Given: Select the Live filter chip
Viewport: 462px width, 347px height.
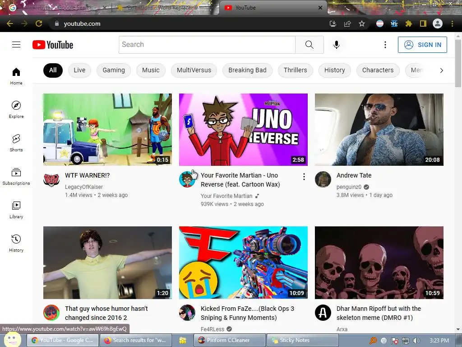Looking at the screenshot, I should click(x=79, y=70).
